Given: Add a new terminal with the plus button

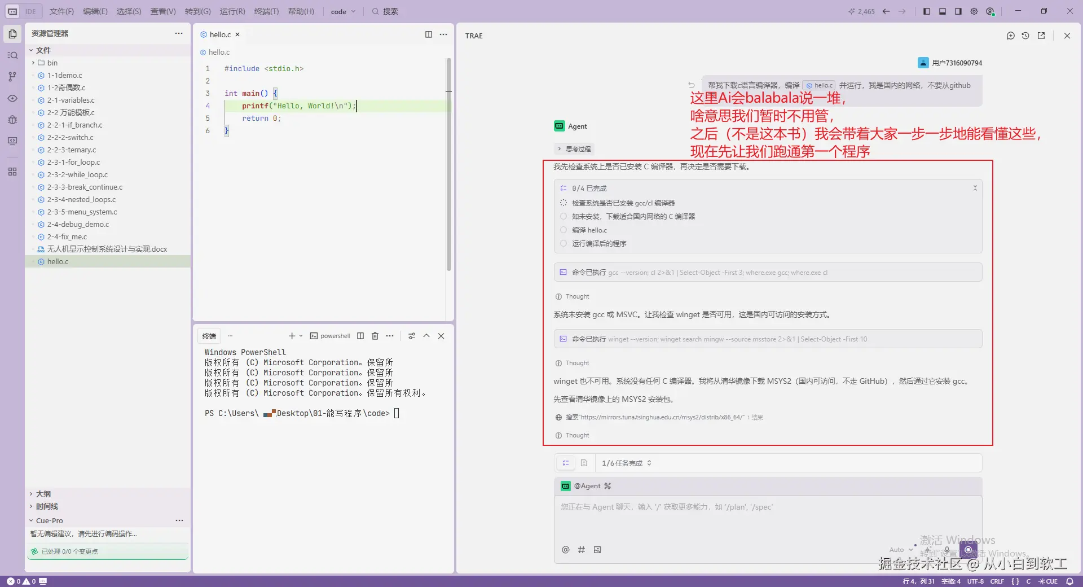Looking at the screenshot, I should point(292,336).
